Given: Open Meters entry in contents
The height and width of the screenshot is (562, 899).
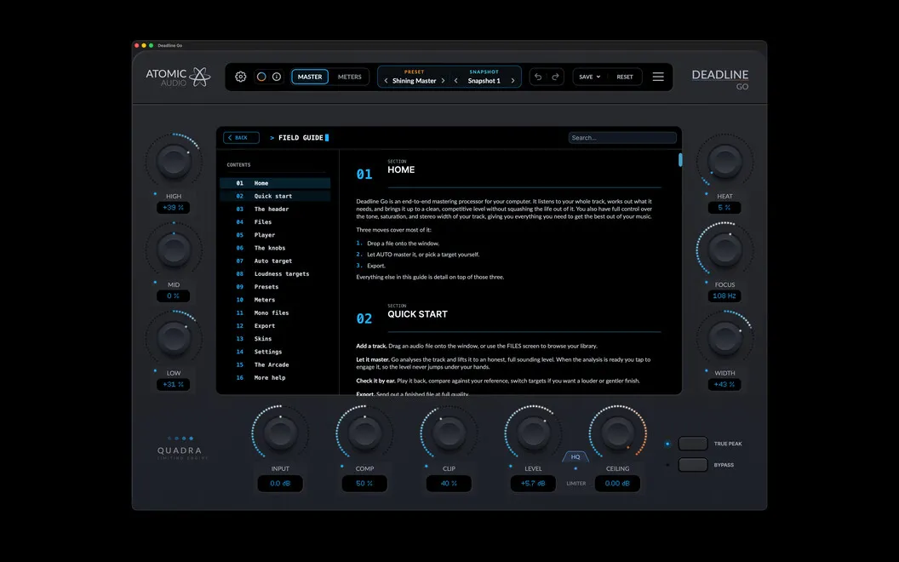Looking at the screenshot, I should pos(275,300).
